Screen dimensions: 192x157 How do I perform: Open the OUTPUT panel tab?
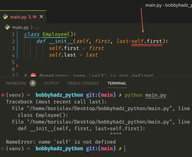pos(52,83)
